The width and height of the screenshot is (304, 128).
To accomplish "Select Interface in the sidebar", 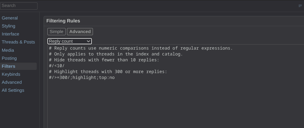I will tap(10, 34).
